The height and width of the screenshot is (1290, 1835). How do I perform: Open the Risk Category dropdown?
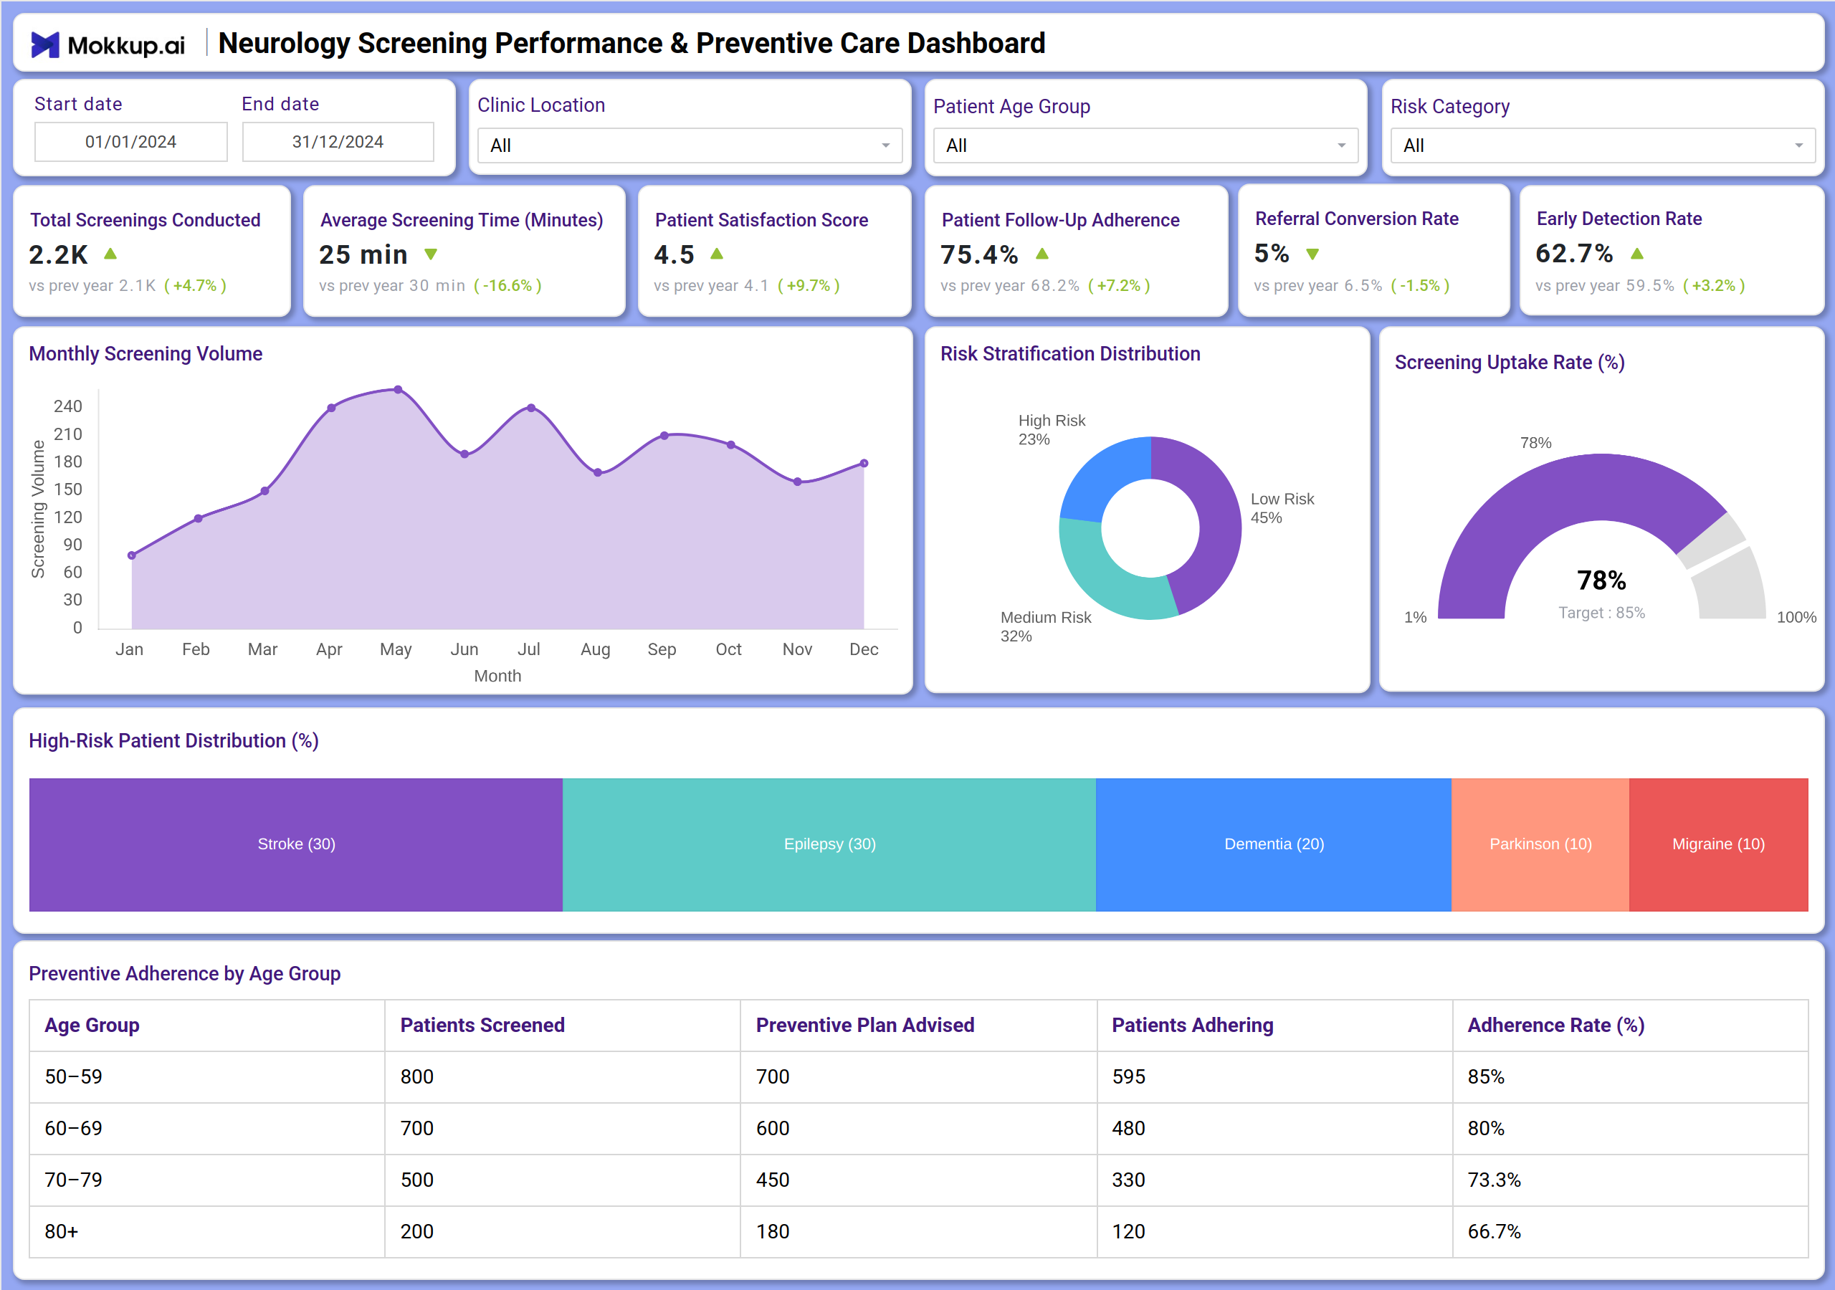coord(1603,145)
